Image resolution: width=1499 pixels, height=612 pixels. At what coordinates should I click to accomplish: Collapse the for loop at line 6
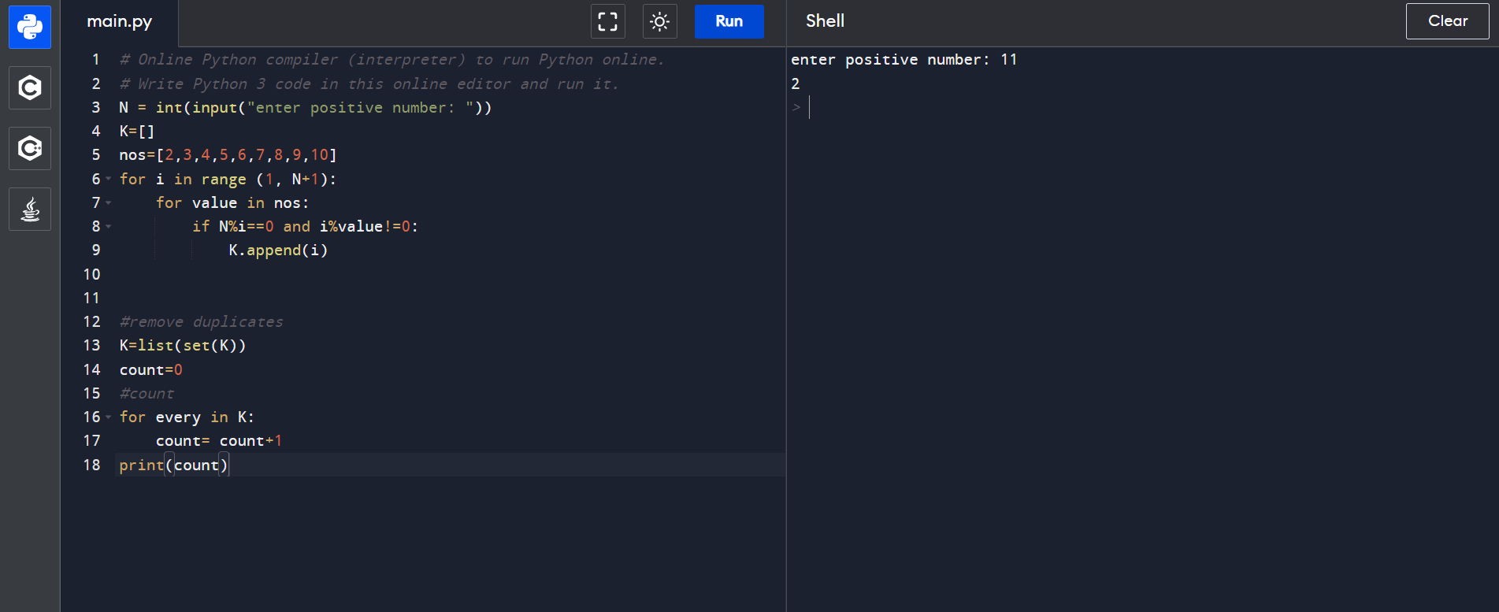pyautogui.click(x=109, y=180)
